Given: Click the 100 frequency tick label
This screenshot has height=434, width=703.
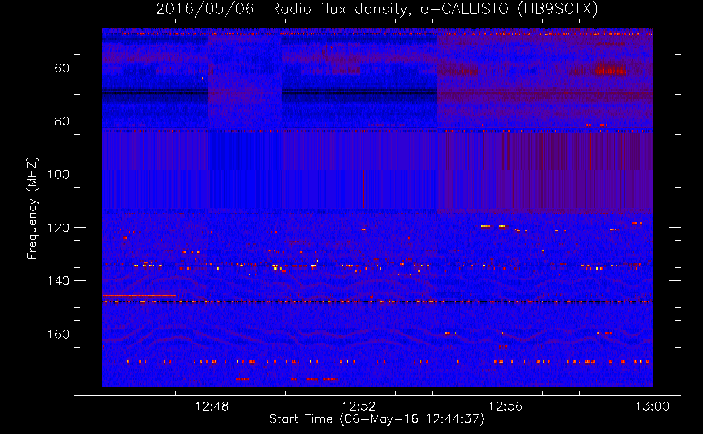Looking at the screenshot, I should tap(59, 174).
